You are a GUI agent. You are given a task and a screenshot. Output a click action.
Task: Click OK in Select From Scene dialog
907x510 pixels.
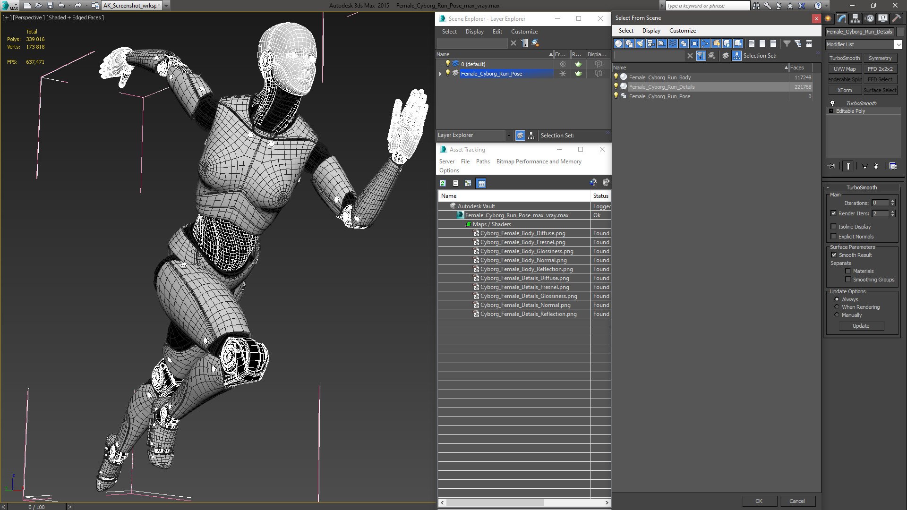tap(759, 501)
